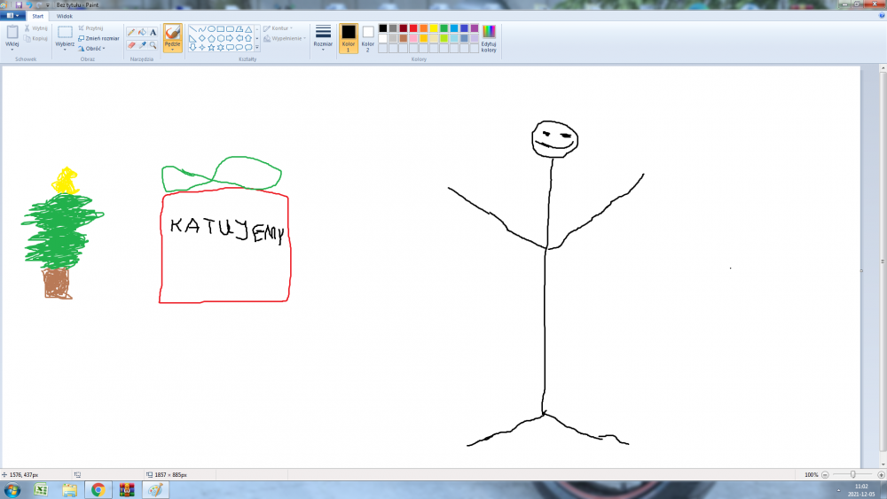Open File Explorer from the taskbar

click(x=69, y=490)
